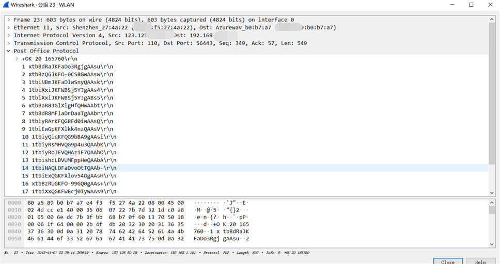Image resolution: width=500 pixels, height=264 pixels.
Task: Click the Close button at bottom
Action: (x=448, y=261)
